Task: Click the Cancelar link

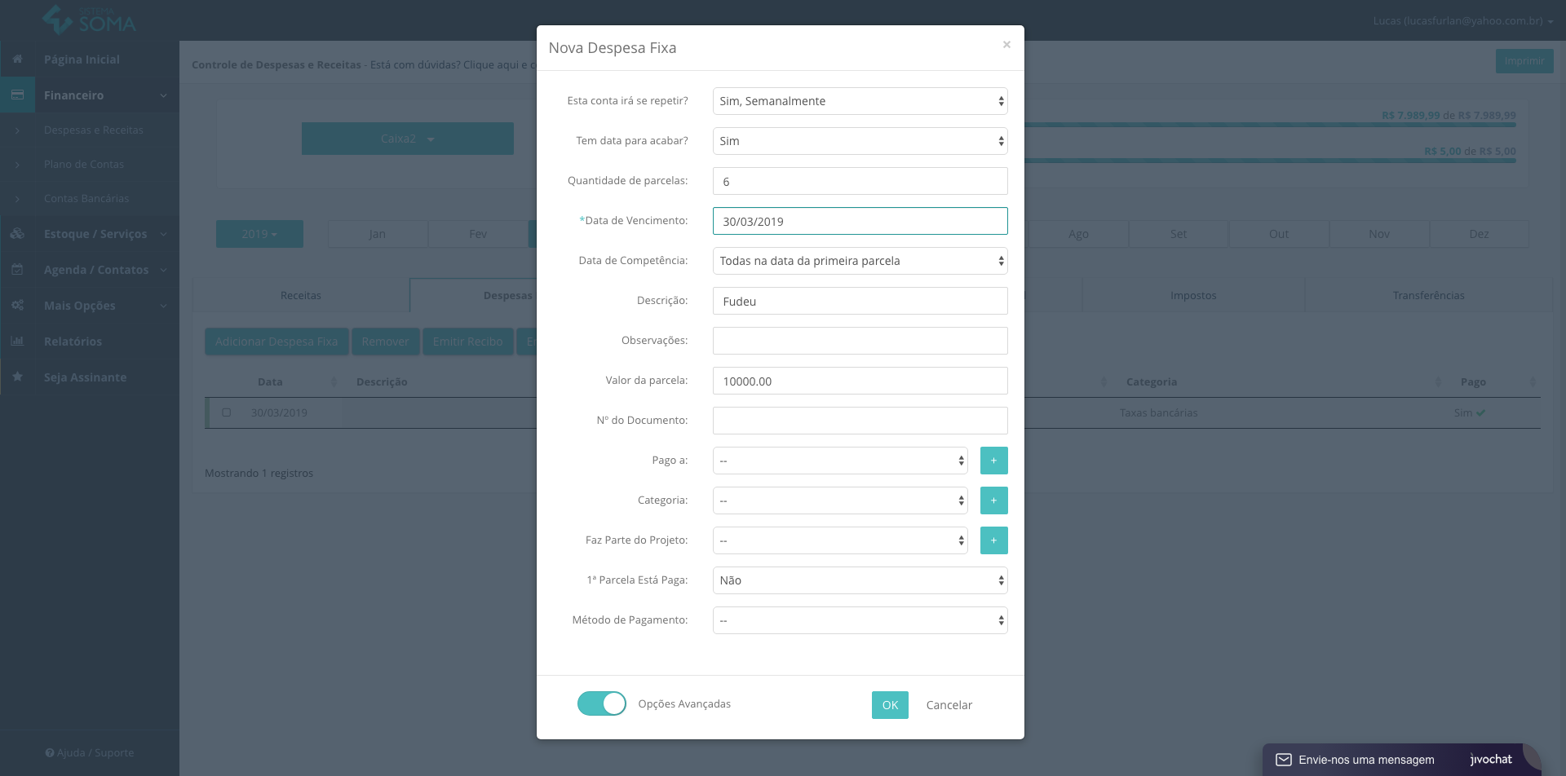Action: point(949,705)
